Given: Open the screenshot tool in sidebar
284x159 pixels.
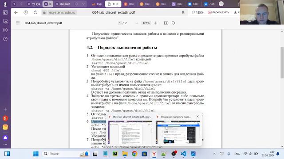Looking at the screenshot, I should tap(5, 21).
